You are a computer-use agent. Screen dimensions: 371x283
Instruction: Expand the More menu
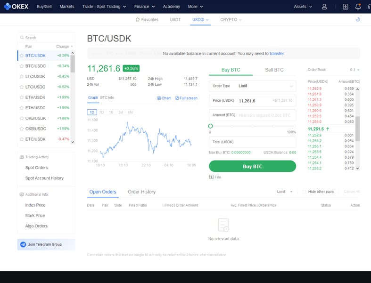[x=196, y=7]
